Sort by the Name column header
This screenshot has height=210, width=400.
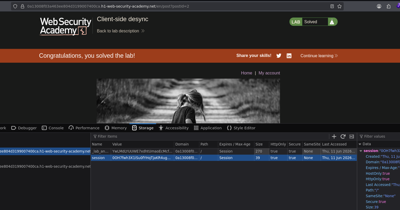pyautogui.click(x=101, y=144)
